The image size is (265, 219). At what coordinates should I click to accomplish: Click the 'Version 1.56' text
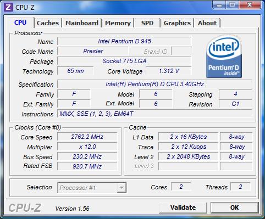coord(72,209)
